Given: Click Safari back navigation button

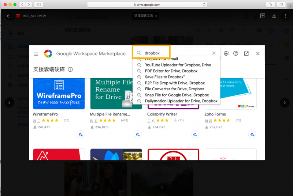Looking at the screenshot, I should 22,4.
